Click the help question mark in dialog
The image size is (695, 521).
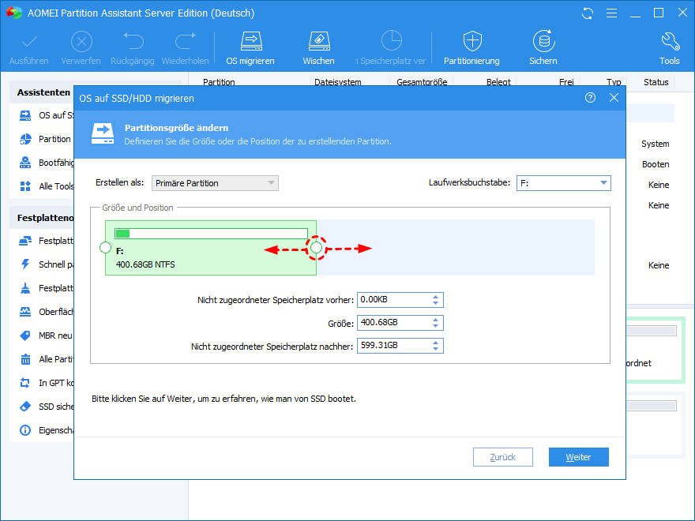coord(590,98)
